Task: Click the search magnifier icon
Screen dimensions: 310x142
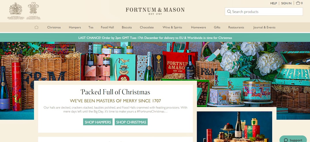Action: pos(229,11)
